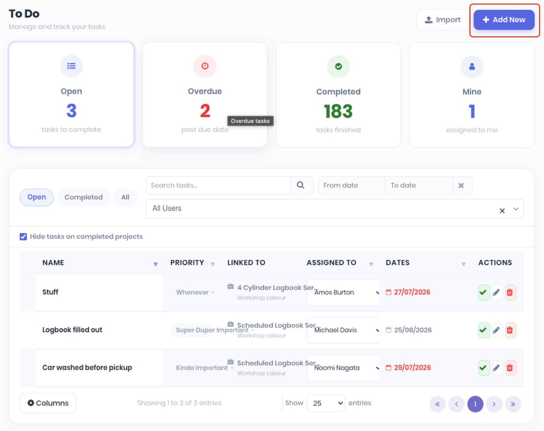544x431 pixels.
Task: Sort by the PRIORITY column
Action: click(x=213, y=264)
